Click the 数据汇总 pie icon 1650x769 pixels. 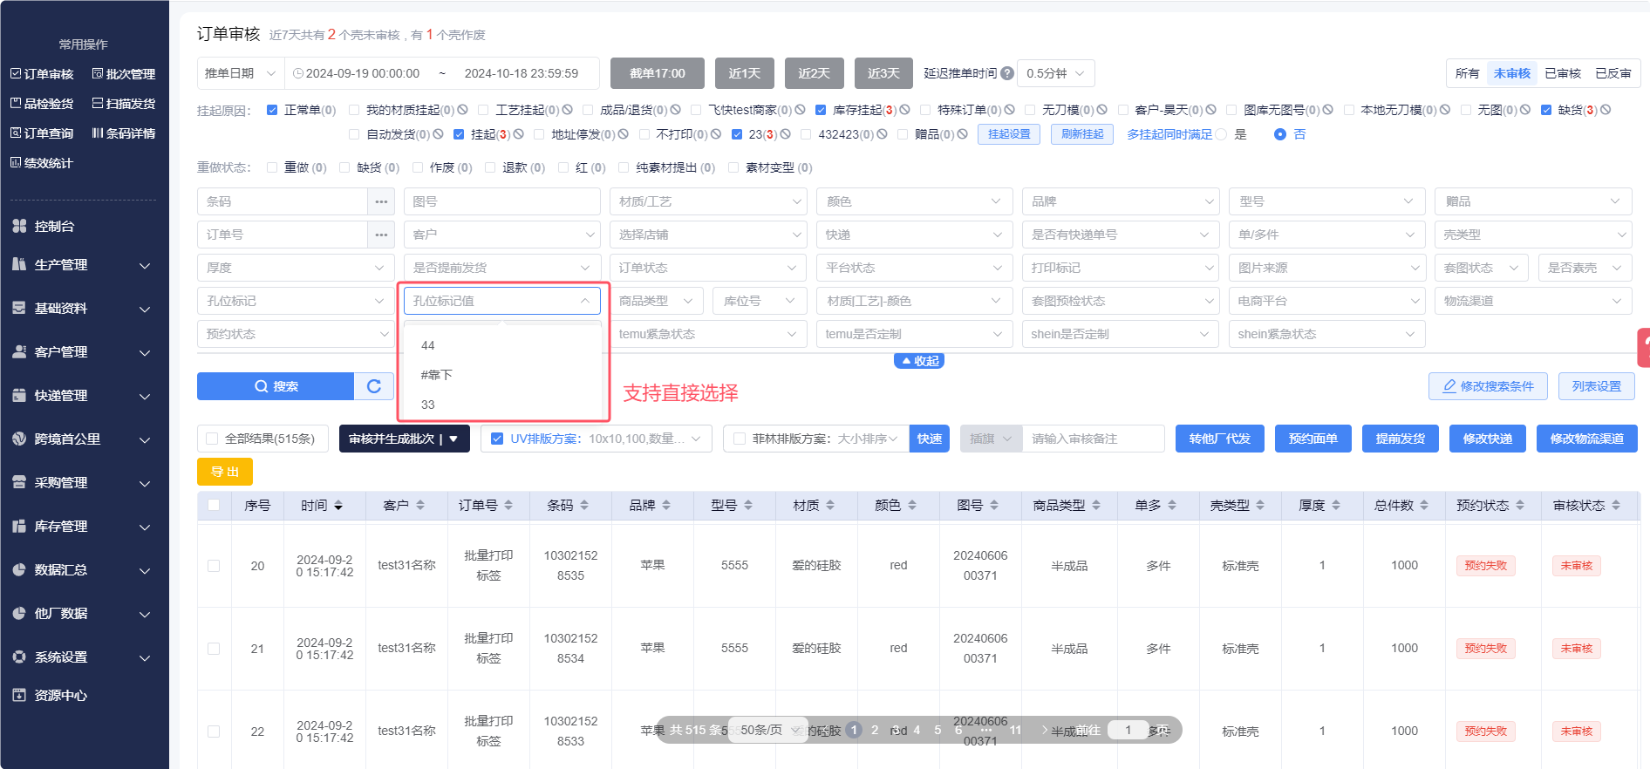(19, 569)
